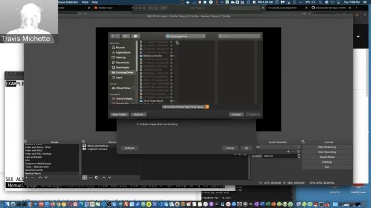Click the search field in file dialog
This screenshot has height=208, width=371.
239,36
